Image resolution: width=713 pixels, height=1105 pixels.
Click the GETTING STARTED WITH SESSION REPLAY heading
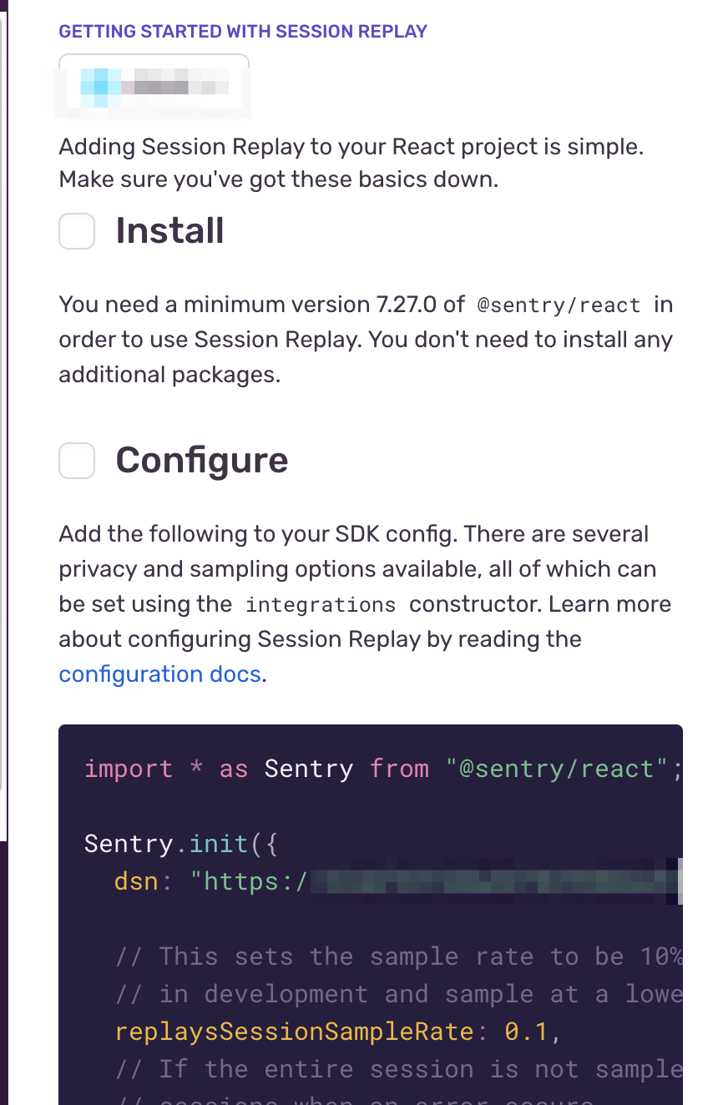point(242,31)
